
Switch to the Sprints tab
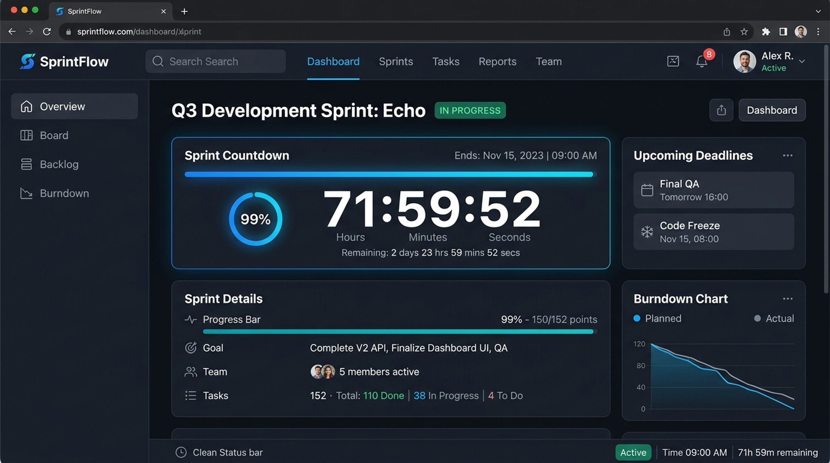396,61
